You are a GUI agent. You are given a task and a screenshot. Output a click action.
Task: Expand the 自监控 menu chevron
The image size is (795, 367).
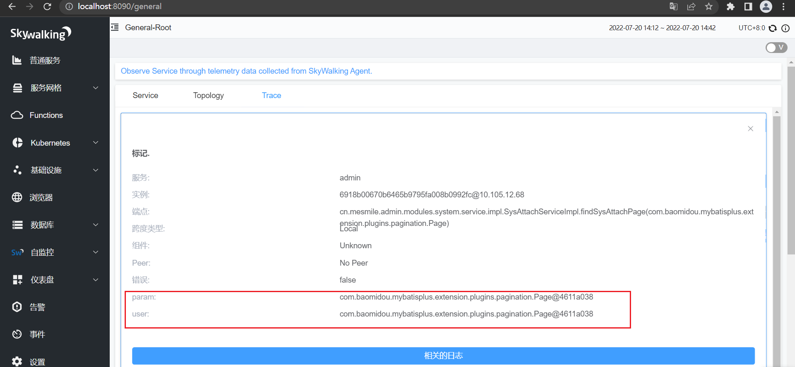coord(96,252)
